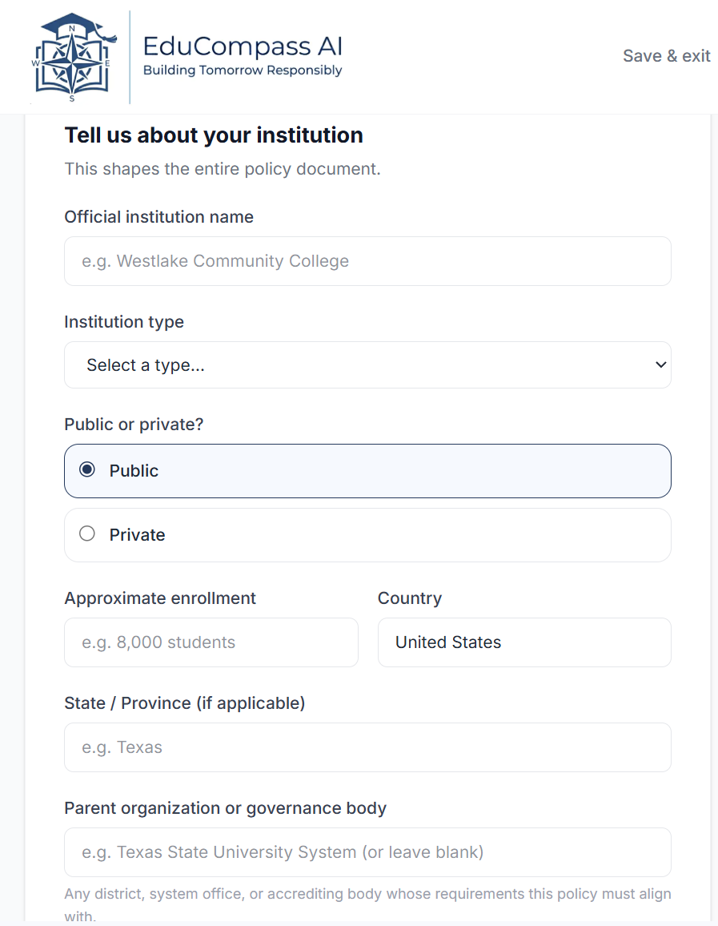Select the Public radio button
The width and height of the screenshot is (718, 926).
coord(87,469)
